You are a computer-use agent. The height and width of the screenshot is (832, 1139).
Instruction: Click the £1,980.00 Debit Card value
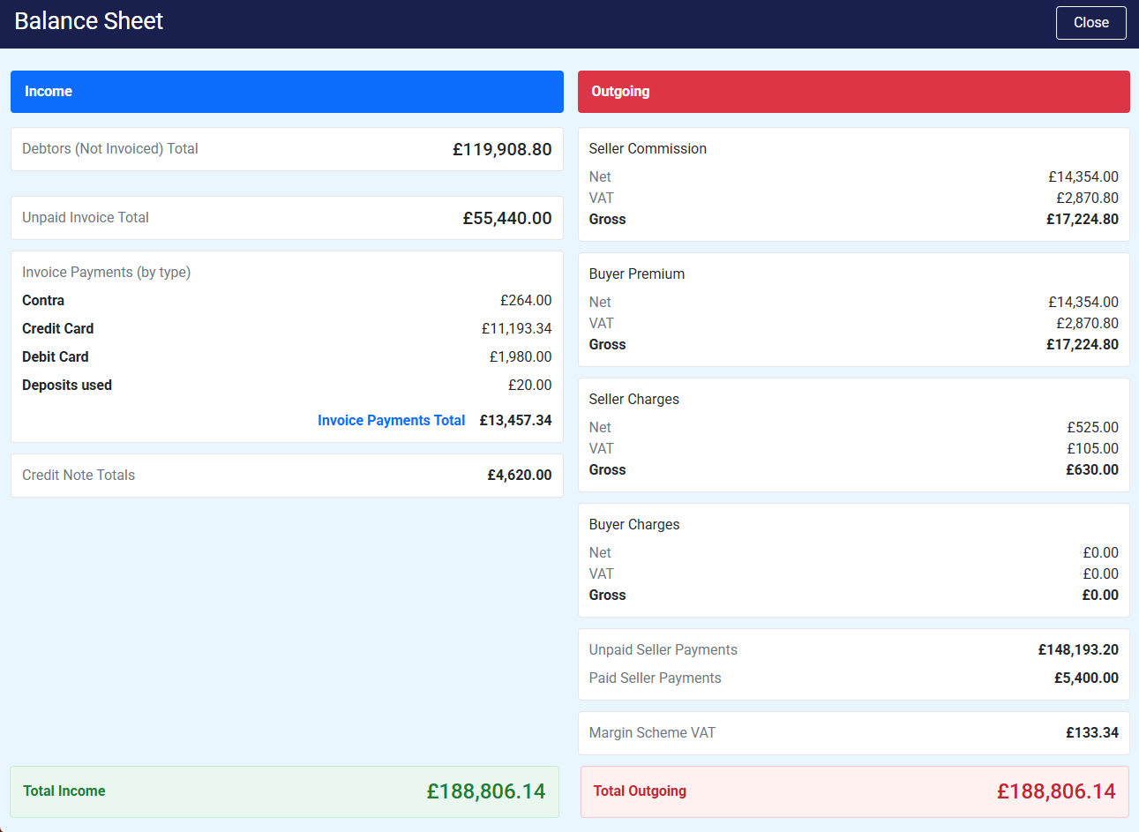[521, 357]
